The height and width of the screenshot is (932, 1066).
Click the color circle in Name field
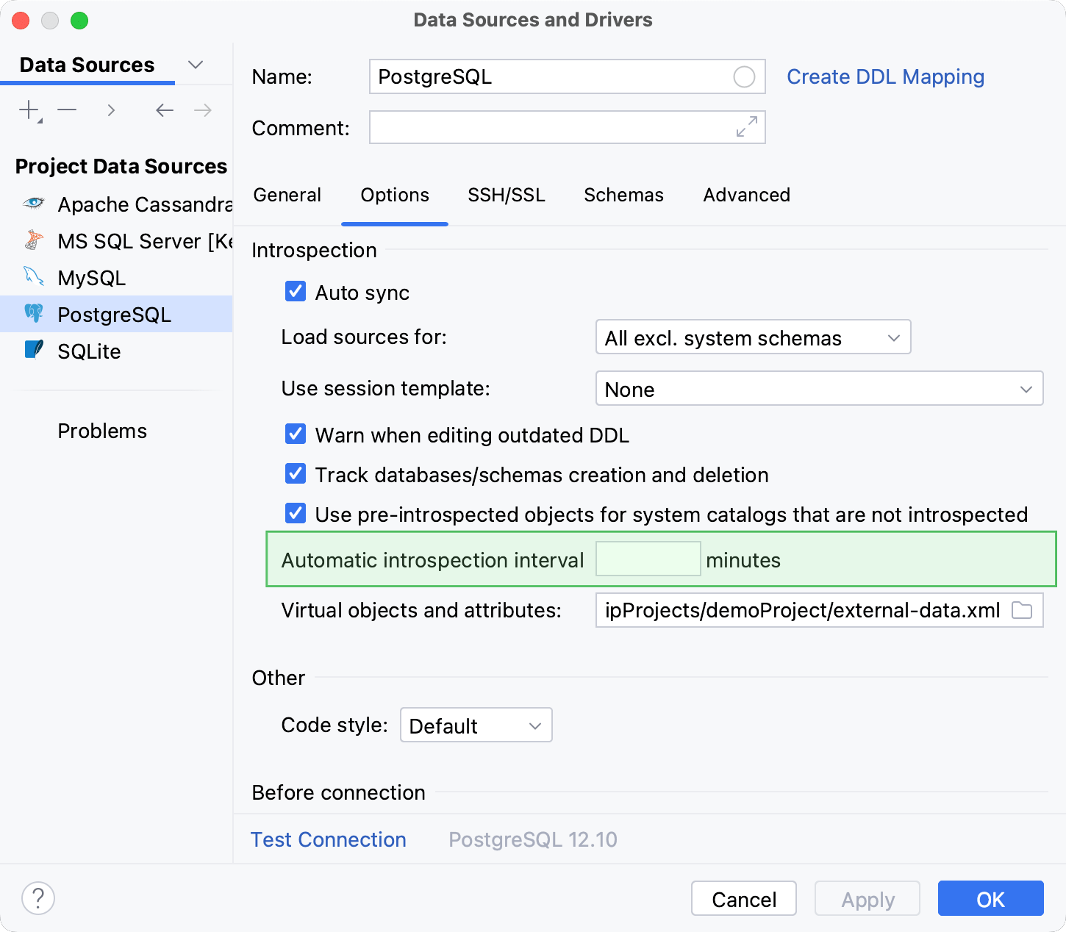point(744,76)
